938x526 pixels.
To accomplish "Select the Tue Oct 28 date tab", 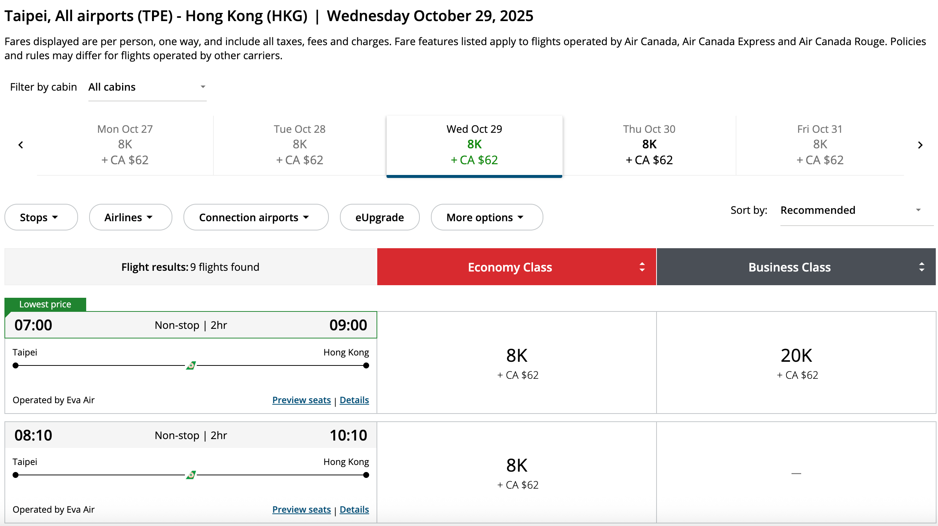I will pyautogui.click(x=300, y=145).
